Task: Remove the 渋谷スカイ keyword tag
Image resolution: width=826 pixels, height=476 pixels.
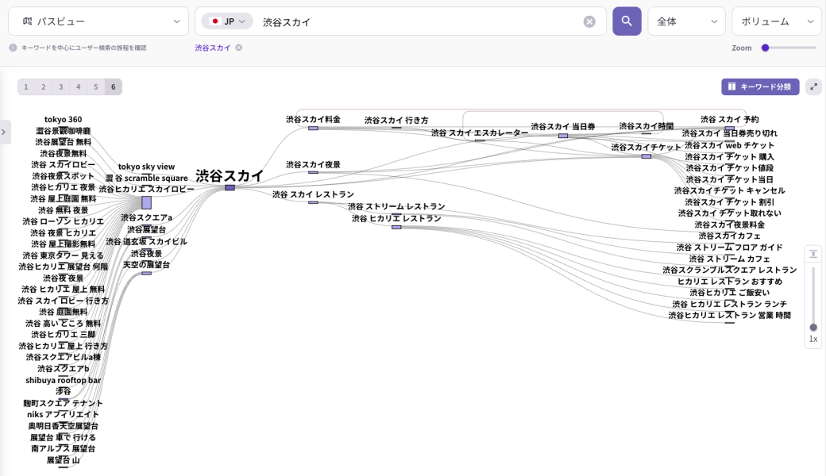Action: coord(238,48)
